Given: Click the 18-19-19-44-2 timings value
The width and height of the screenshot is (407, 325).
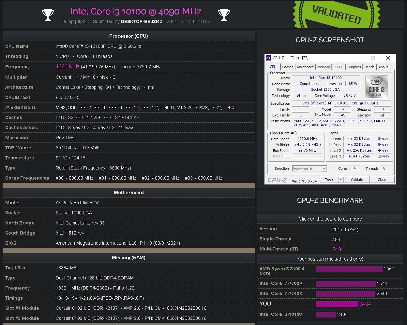Looking at the screenshot, I should pyautogui.click(x=100, y=298).
